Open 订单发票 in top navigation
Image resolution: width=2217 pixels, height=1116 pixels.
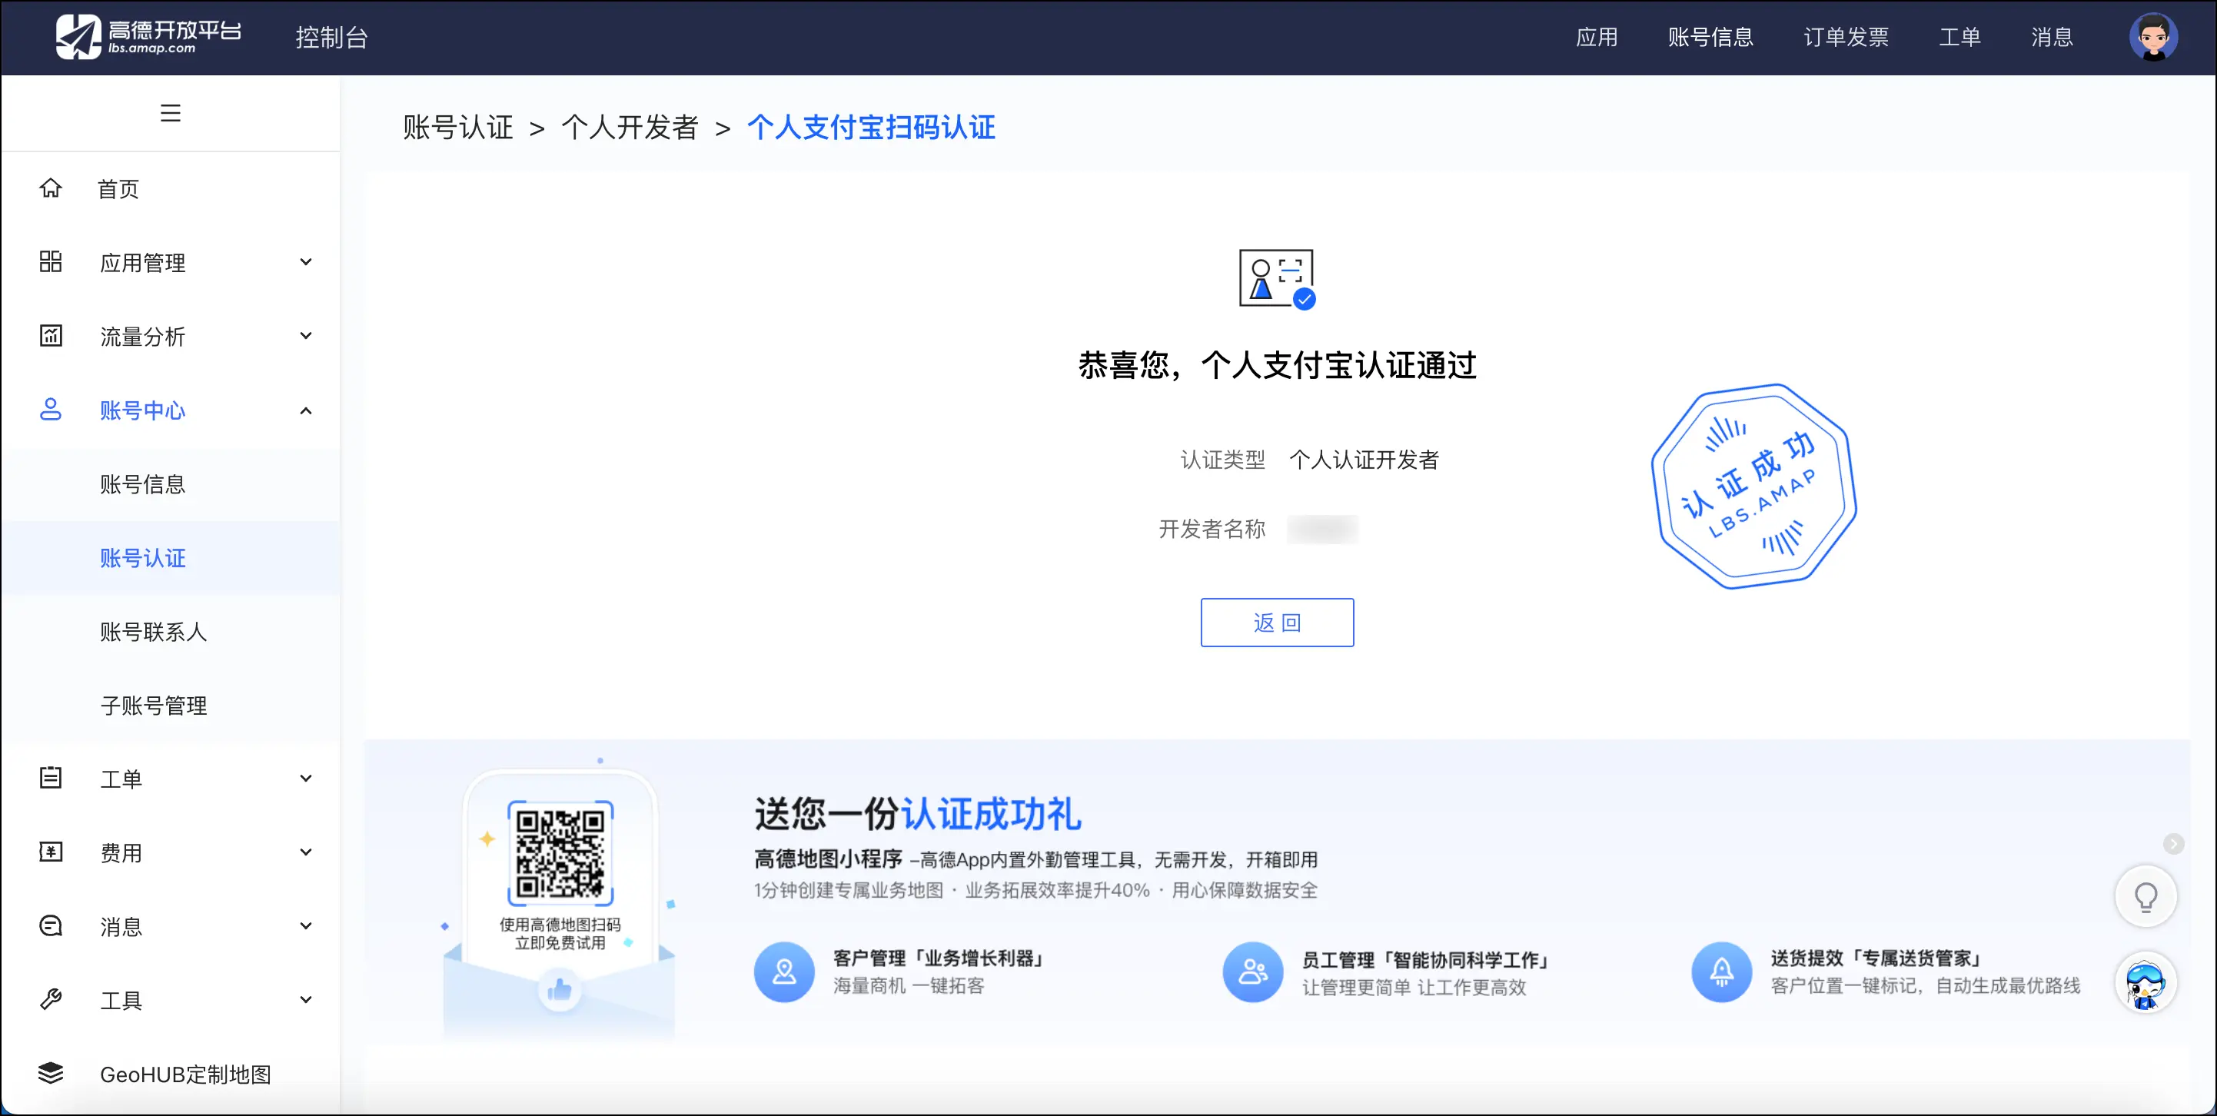click(1846, 37)
